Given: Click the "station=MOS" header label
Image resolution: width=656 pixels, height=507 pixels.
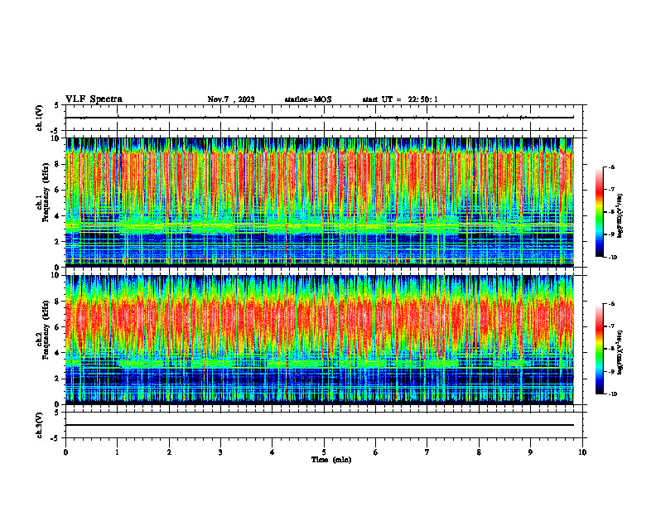Looking at the screenshot, I should coord(308,99).
